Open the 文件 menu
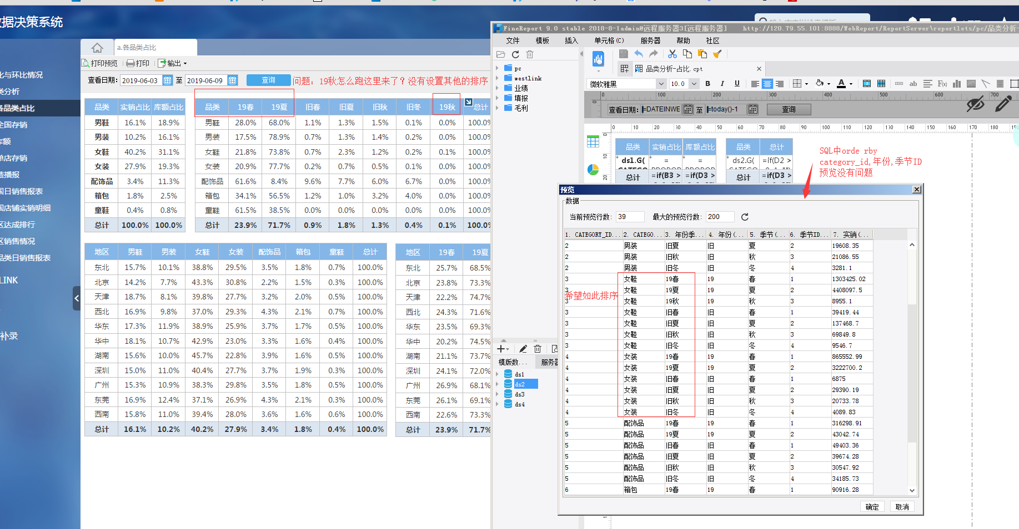This screenshot has width=1019, height=529. pyautogui.click(x=513, y=40)
